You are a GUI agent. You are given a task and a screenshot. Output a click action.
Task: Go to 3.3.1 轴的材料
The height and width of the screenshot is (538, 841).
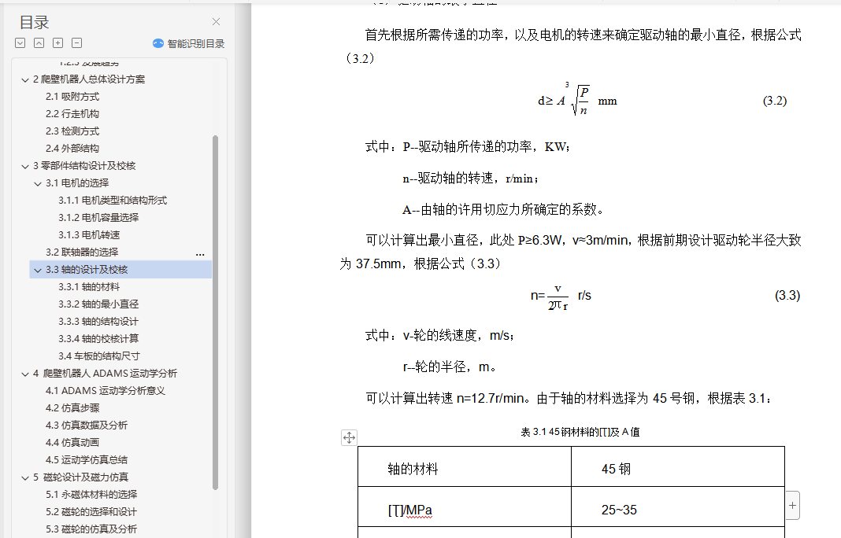point(89,286)
